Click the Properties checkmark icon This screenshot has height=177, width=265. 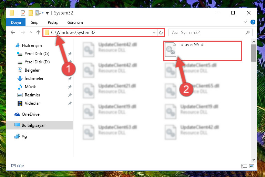pos(23,13)
